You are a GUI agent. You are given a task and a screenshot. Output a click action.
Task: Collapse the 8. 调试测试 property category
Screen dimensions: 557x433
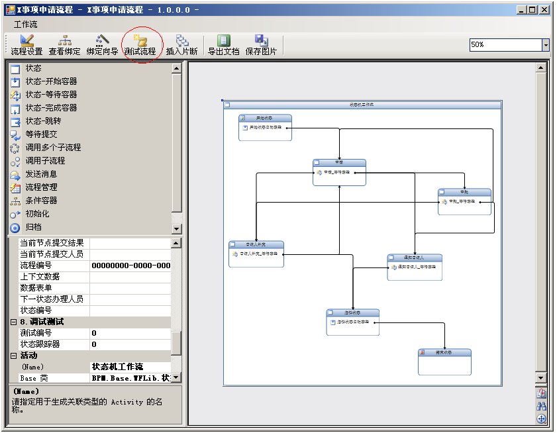13,322
